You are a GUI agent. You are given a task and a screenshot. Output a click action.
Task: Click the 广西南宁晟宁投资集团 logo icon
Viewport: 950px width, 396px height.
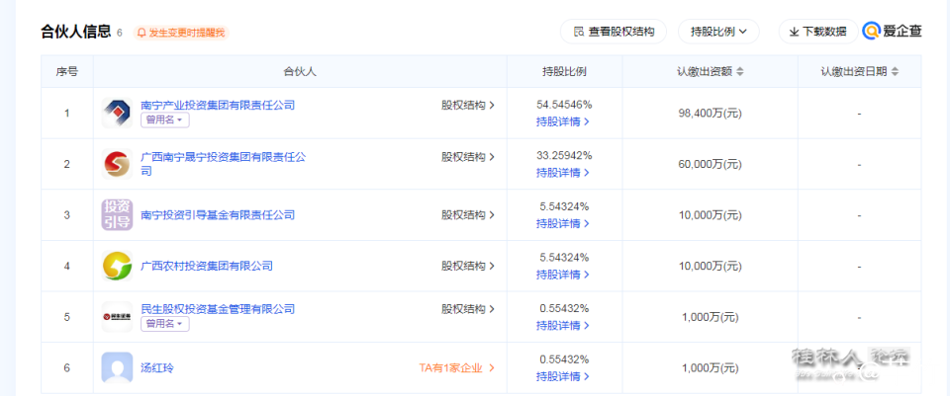(117, 164)
